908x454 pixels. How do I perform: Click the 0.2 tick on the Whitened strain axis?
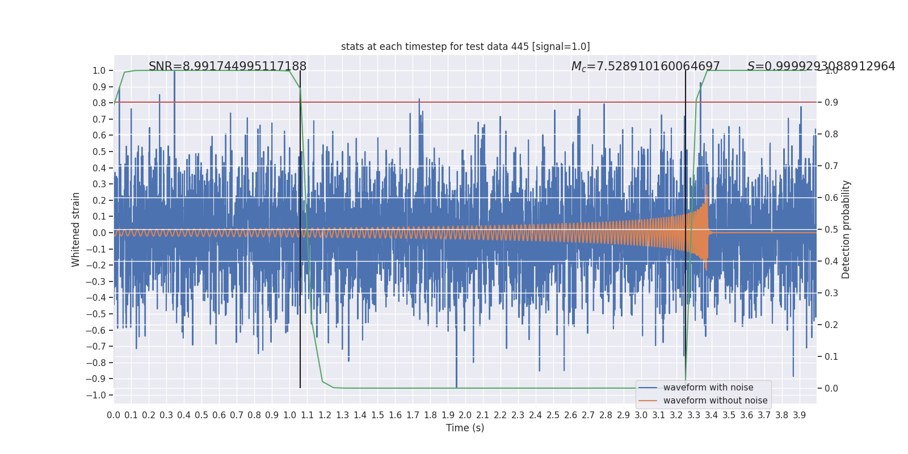99,200
